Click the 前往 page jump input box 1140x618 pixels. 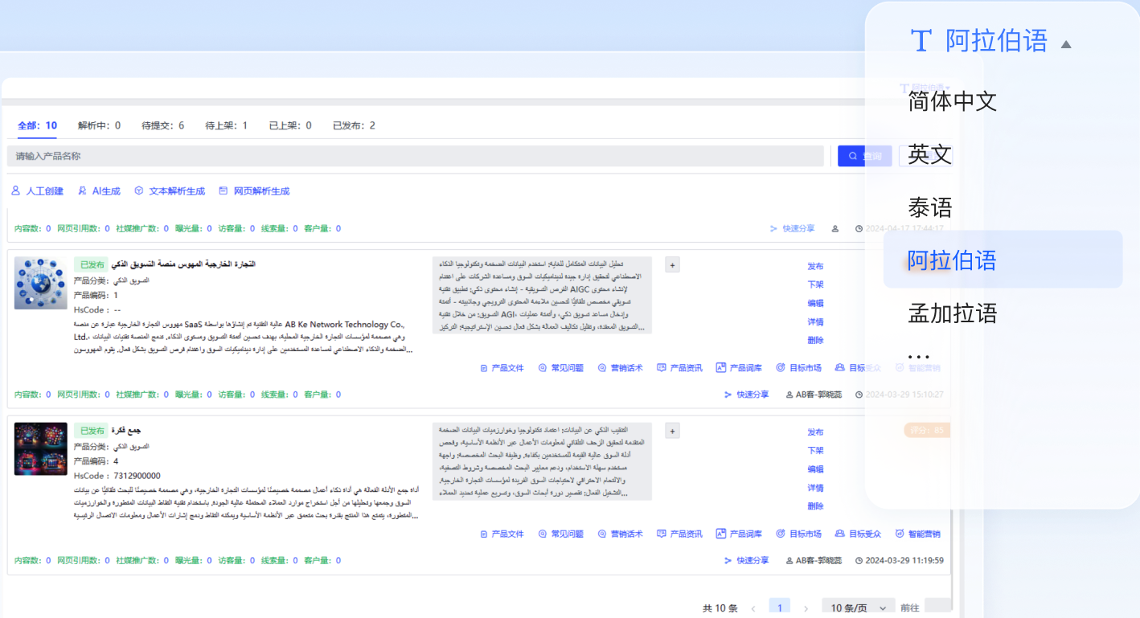tap(938, 608)
